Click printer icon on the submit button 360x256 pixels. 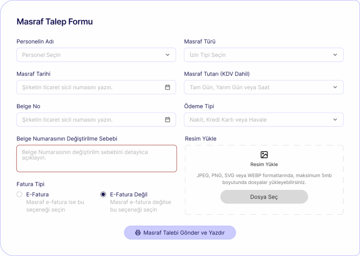(138, 233)
